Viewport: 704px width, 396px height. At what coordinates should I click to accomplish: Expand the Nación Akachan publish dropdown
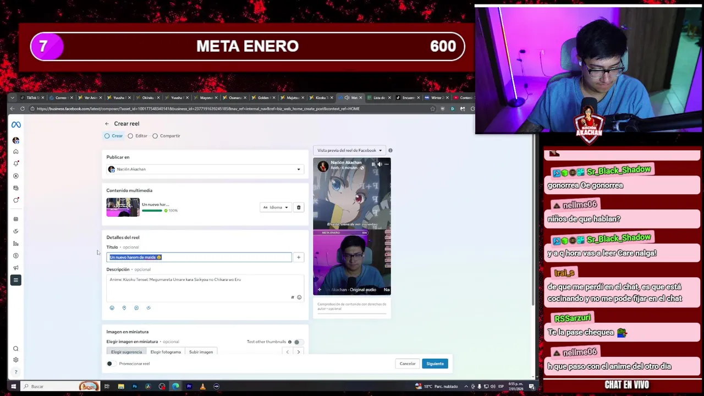point(205,169)
